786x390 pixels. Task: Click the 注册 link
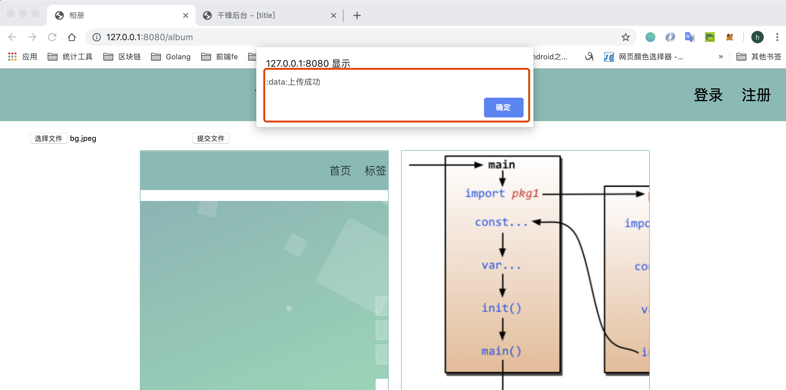click(756, 95)
